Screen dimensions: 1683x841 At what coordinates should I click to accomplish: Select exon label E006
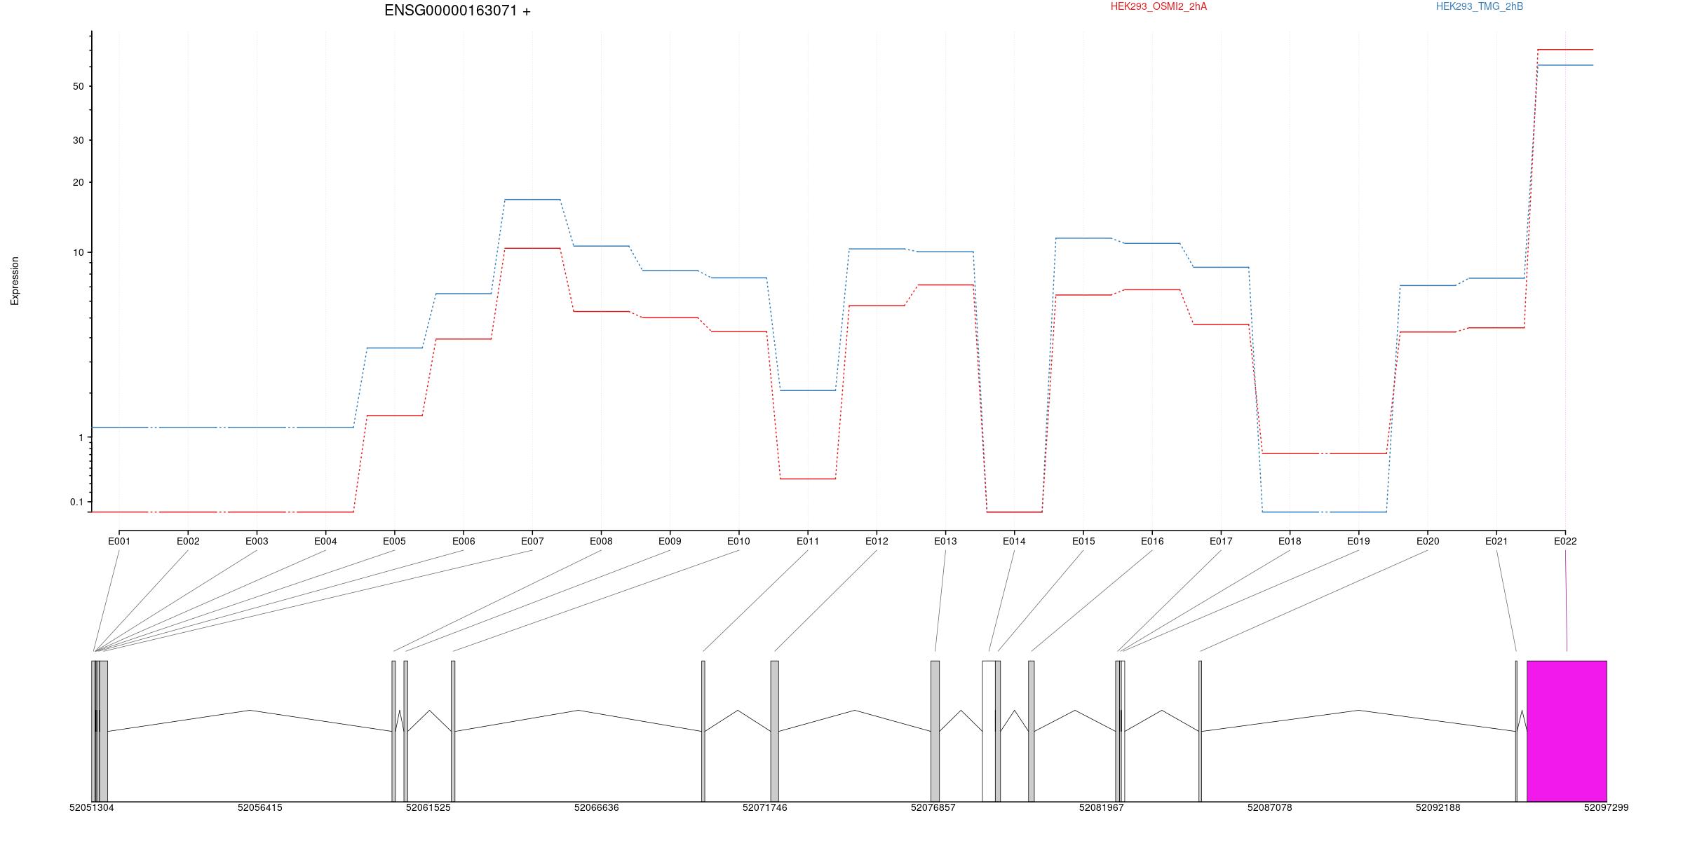point(464,541)
